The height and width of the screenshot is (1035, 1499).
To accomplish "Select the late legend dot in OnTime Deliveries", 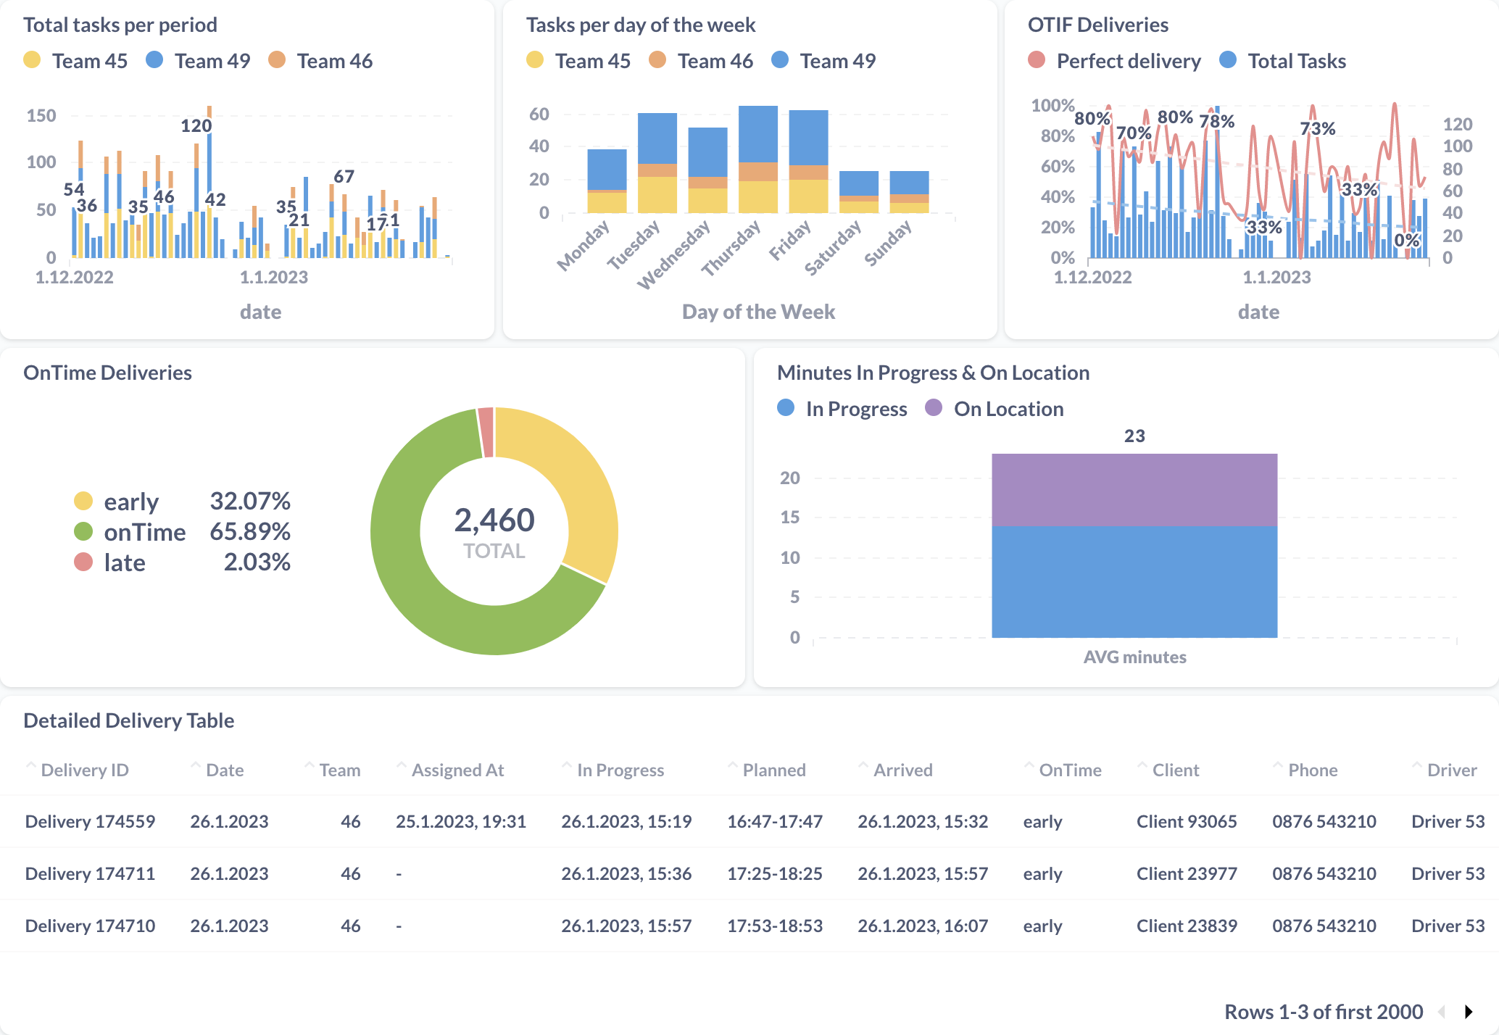I will [x=83, y=562].
